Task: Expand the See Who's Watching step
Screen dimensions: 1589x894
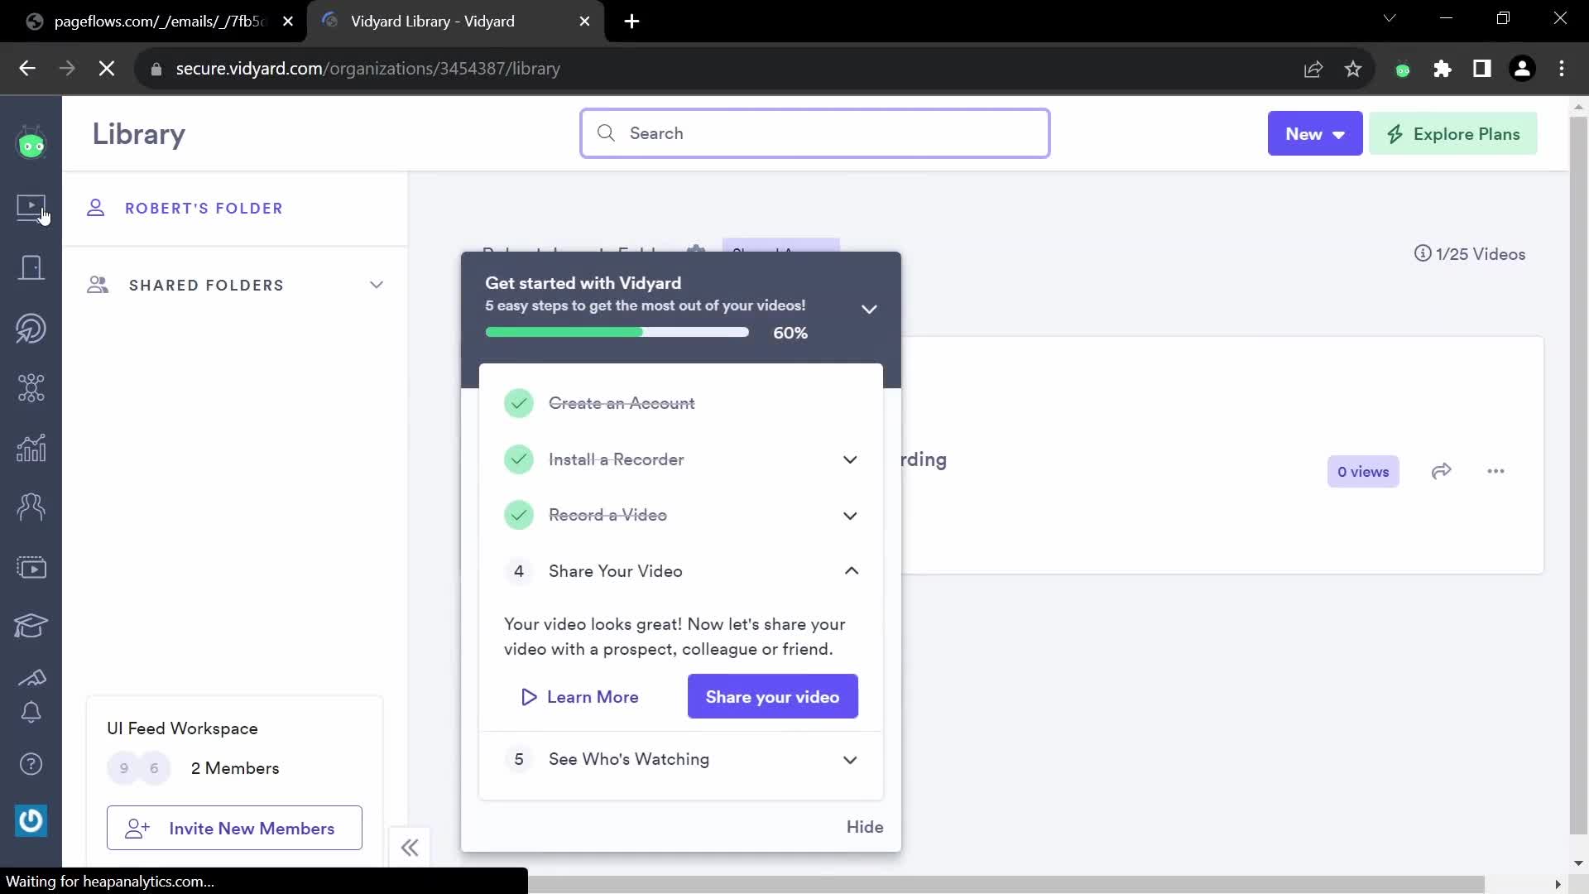Action: (850, 759)
